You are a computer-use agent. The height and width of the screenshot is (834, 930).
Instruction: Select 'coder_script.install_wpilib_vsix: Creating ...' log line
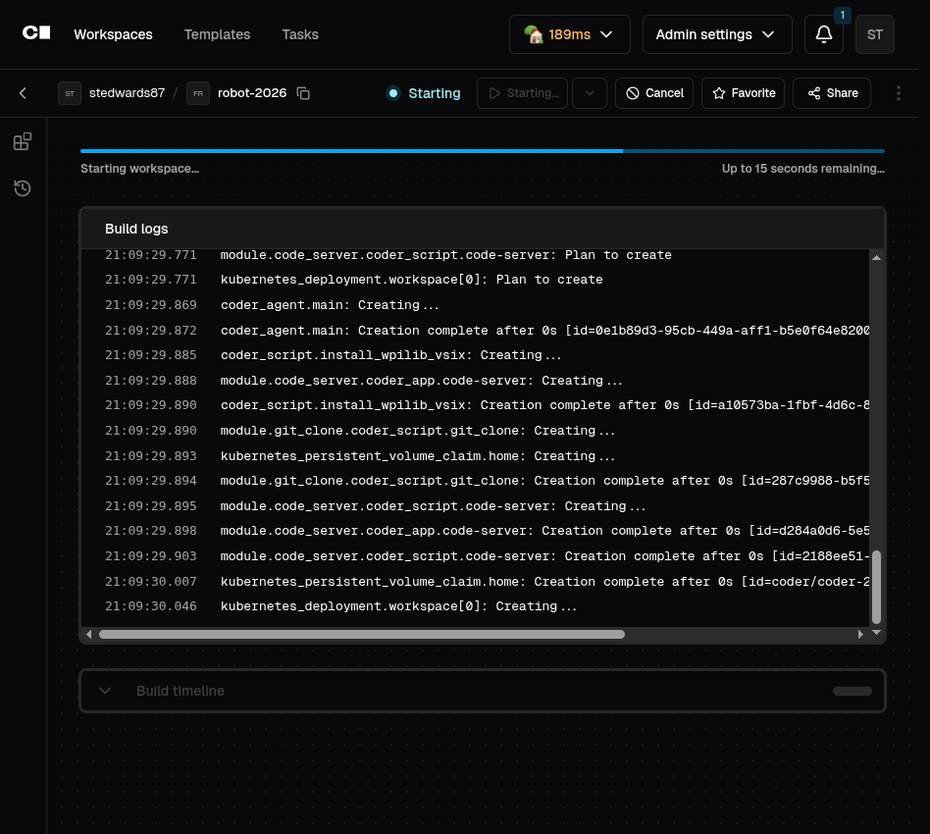[x=390, y=355]
